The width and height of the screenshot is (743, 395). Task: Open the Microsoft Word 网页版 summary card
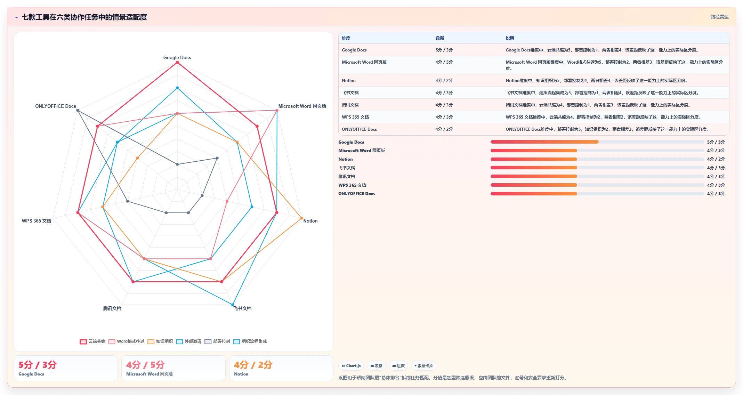(173, 368)
